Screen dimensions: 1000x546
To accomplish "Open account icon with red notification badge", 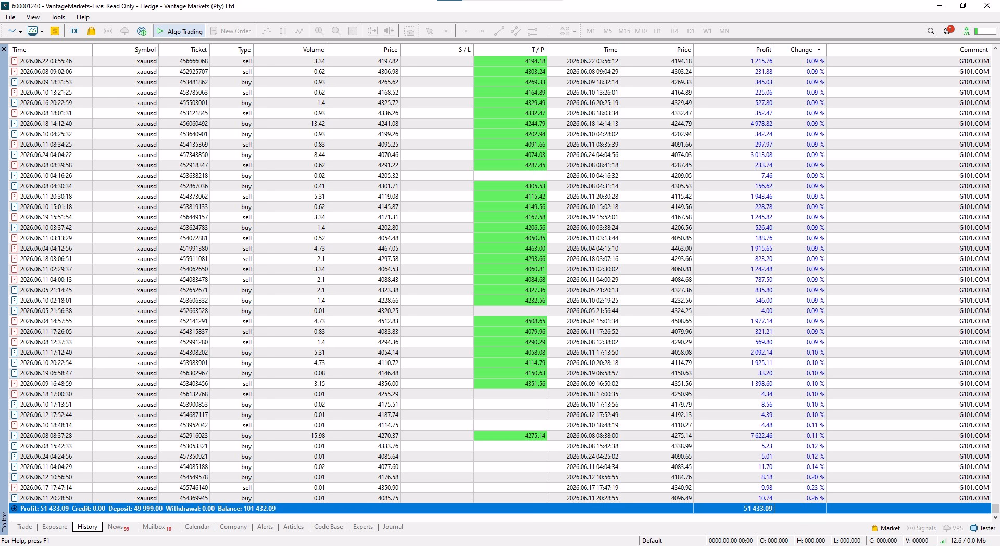I will [x=948, y=31].
